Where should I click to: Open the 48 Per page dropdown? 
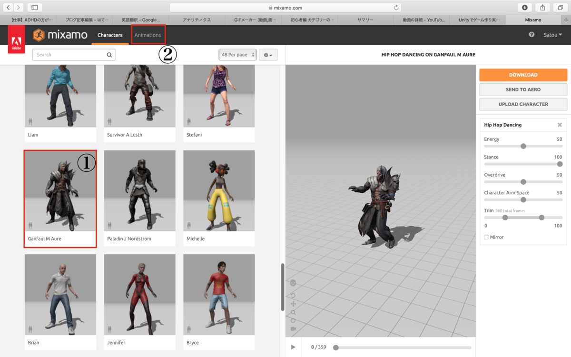pos(237,55)
